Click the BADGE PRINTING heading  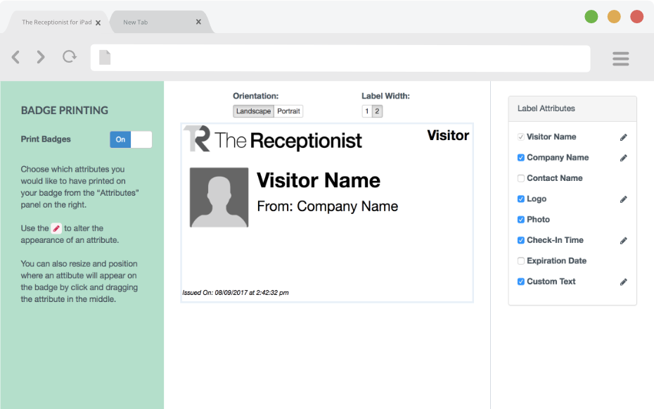click(65, 111)
